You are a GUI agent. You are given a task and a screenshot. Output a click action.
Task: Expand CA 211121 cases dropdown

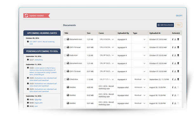[107, 79]
